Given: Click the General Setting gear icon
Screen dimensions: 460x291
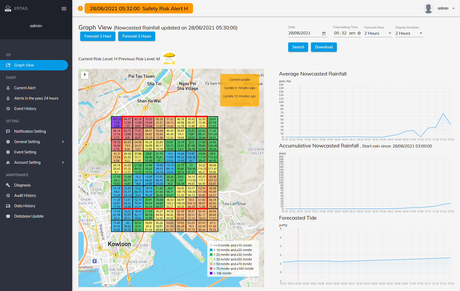Looking at the screenshot, I should pyautogui.click(x=8, y=142).
